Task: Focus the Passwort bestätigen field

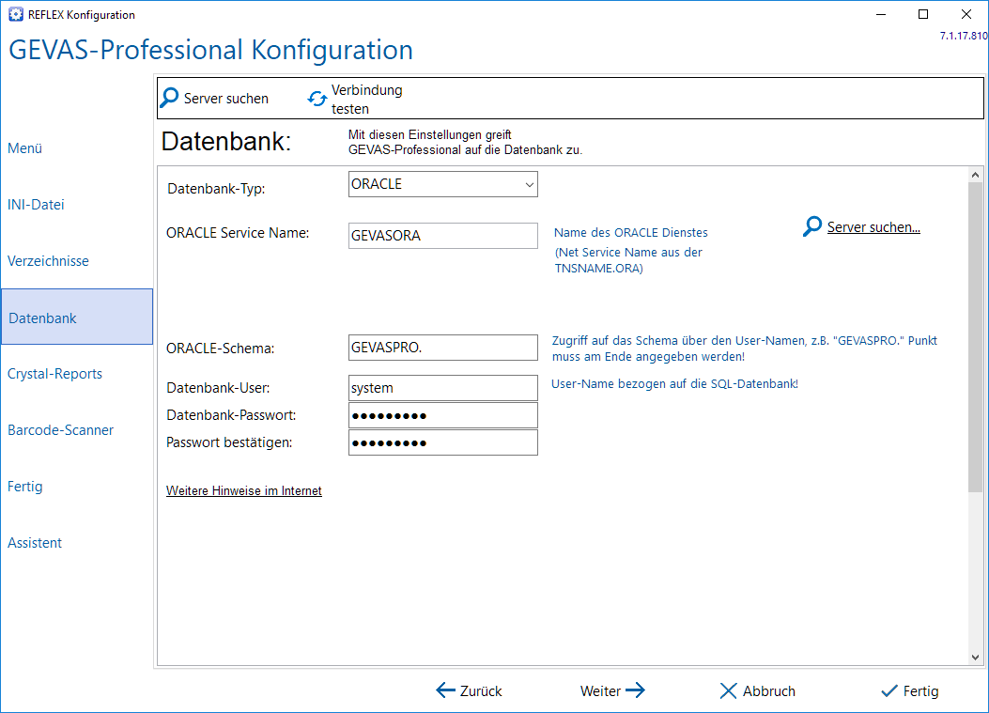Action: point(442,442)
